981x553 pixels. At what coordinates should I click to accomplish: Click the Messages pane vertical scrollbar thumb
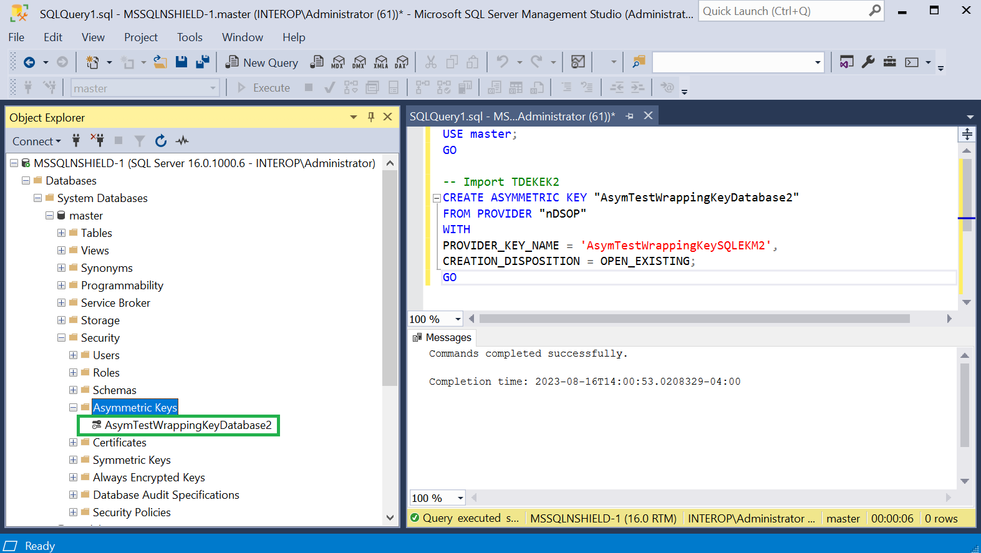(x=965, y=405)
